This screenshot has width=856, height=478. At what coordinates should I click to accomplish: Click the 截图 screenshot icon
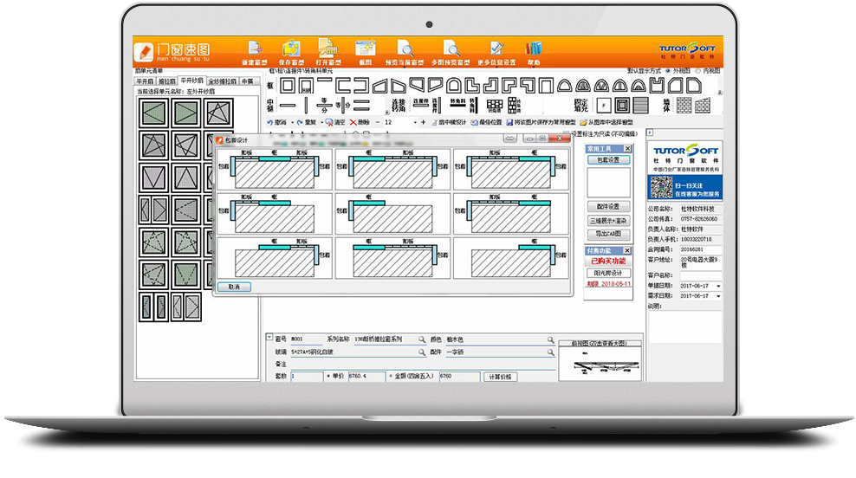click(366, 48)
